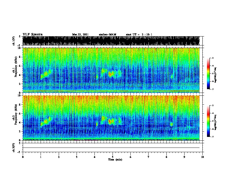The width and height of the screenshot is (228, 176).
Task: Select the date text "Mar.22, 2021"
Action: [x=80, y=35]
